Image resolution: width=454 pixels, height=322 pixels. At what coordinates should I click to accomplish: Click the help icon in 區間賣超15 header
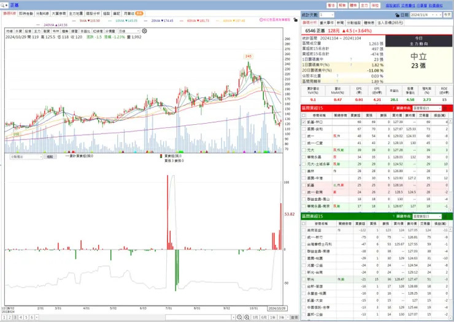point(393,216)
